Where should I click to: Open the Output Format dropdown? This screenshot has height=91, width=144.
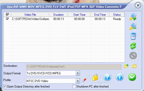pyautogui.click(x=78, y=73)
